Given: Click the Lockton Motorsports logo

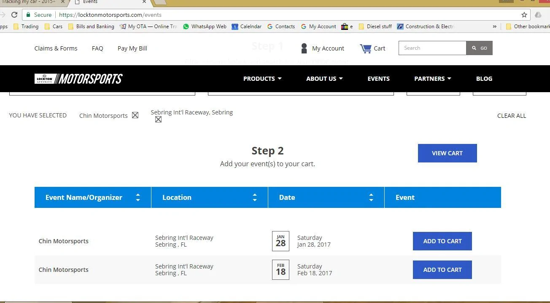Looking at the screenshot, I should pyautogui.click(x=78, y=79).
